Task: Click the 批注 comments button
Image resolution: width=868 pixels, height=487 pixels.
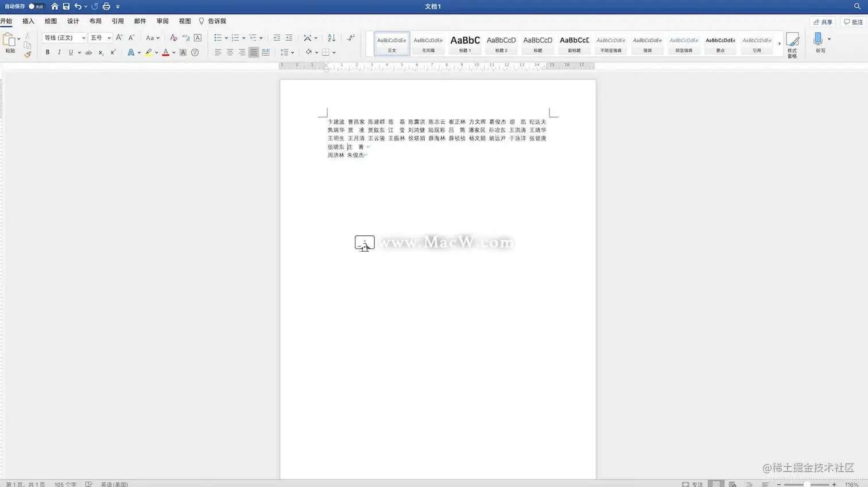Action: point(854,22)
